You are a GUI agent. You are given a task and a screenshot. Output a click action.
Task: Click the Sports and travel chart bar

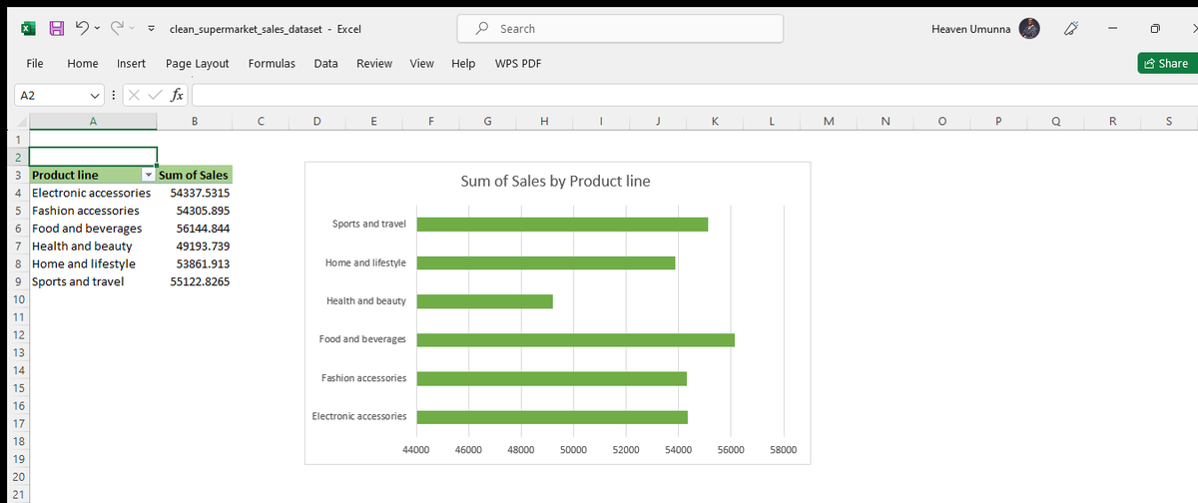(562, 224)
